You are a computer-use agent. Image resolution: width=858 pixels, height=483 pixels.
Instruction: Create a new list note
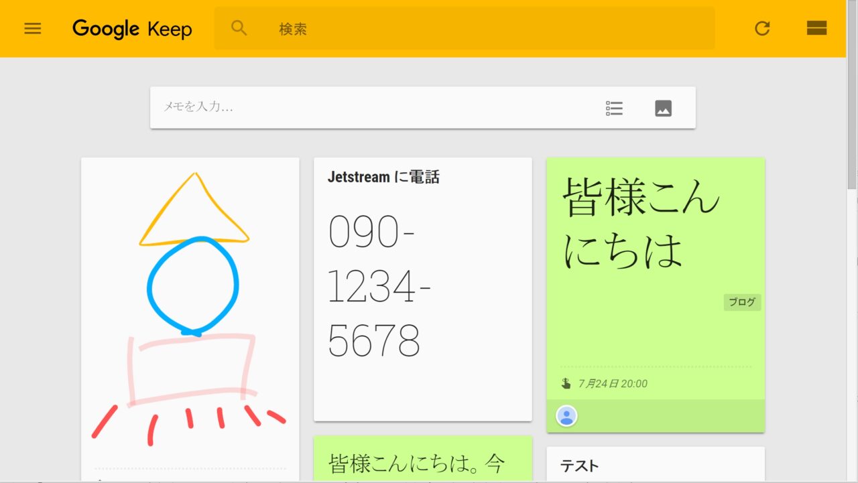[x=614, y=108]
